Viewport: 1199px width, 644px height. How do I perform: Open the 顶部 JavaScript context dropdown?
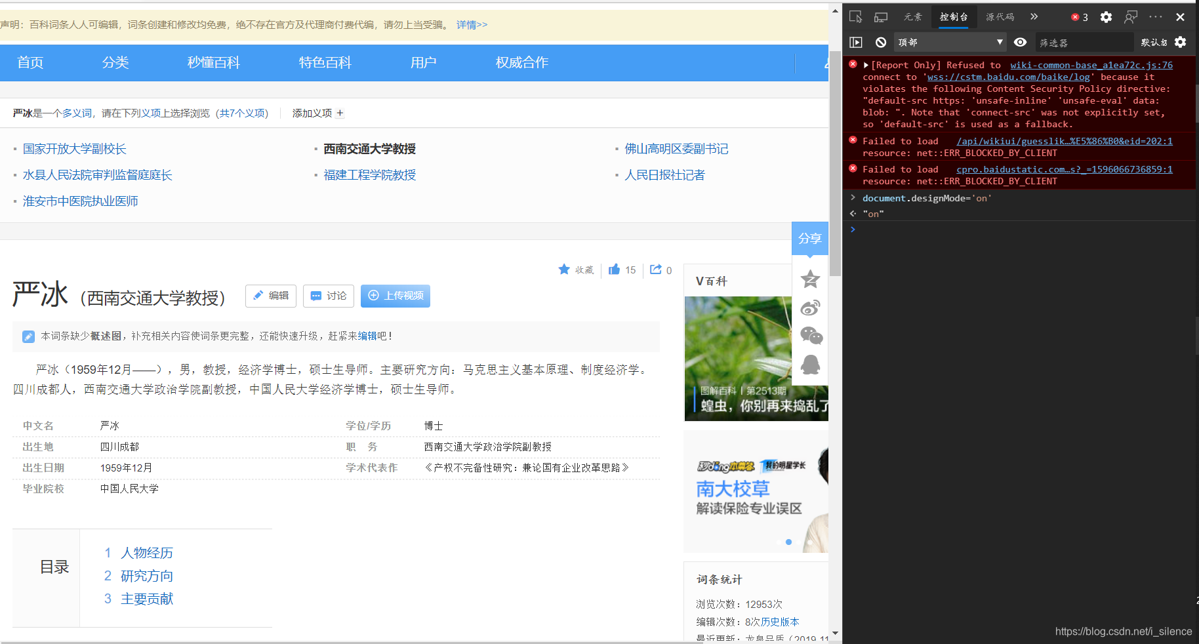coord(950,42)
